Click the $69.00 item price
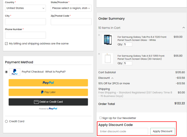 coord(178,37)
